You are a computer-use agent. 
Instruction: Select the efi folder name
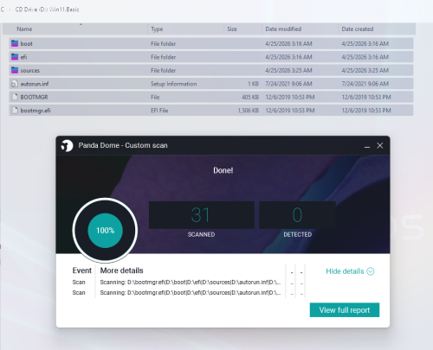pos(23,57)
